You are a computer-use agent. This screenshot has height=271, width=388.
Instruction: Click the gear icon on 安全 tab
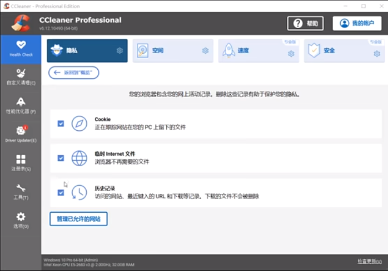tap(376, 54)
